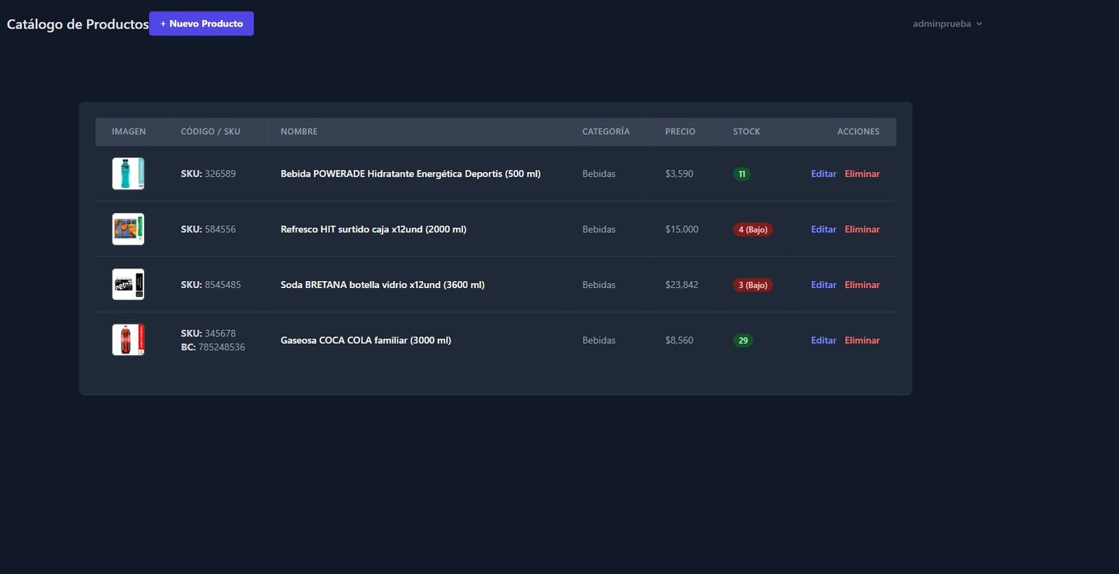The image size is (1119, 574).
Task: Click the + Nuevo Producto button
Action: (201, 24)
